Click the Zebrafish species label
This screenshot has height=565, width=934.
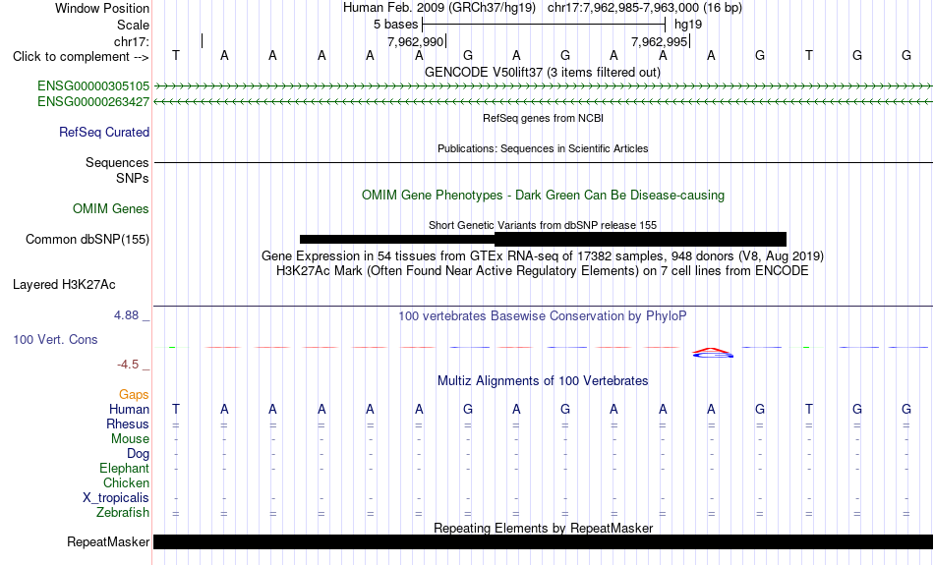coord(123,513)
